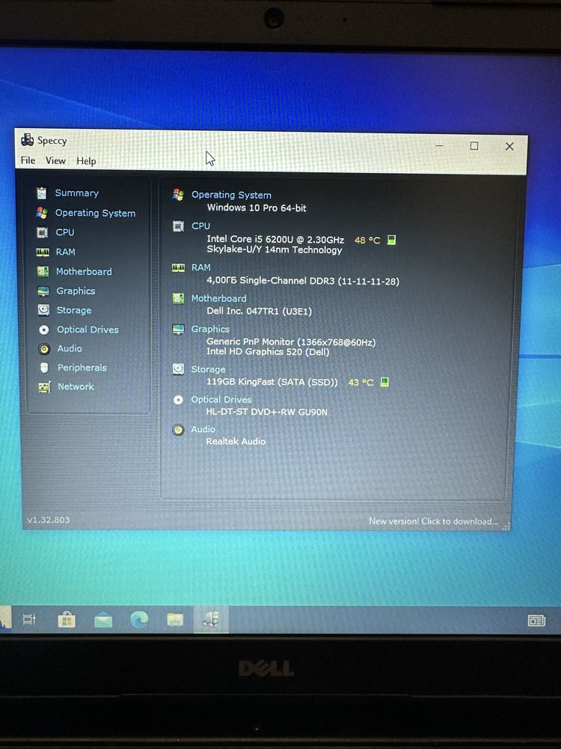Open the Operating System heading link in summary
Viewport: 561px width, 749px height.
click(231, 195)
